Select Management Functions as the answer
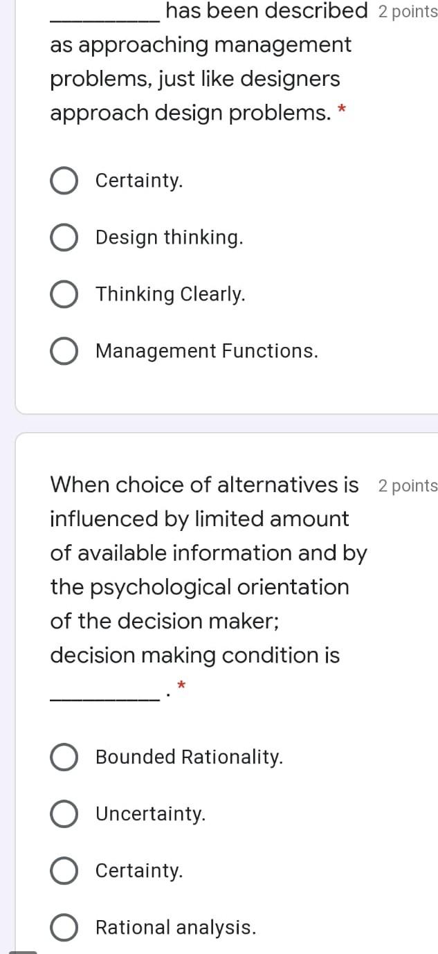Viewport: 438px width, 954px height. point(64,351)
